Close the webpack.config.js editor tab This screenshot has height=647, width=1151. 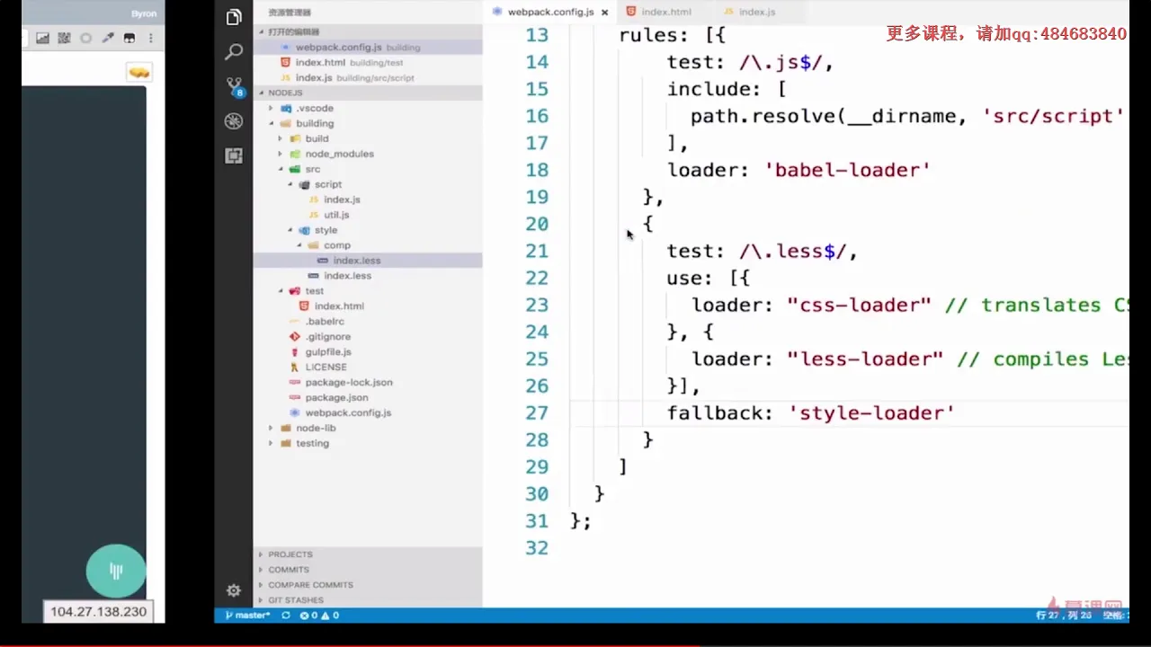click(x=604, y=12)
